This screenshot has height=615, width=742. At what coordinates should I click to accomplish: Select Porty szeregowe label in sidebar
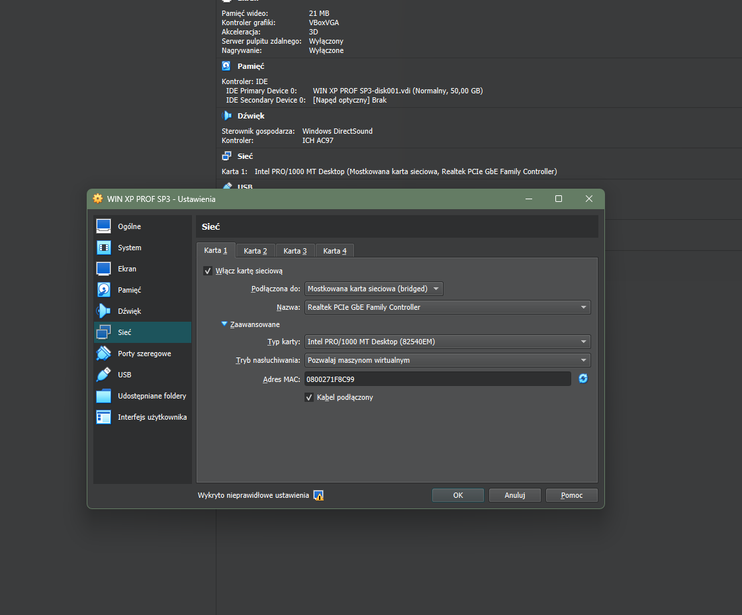(x=144, y=354)
